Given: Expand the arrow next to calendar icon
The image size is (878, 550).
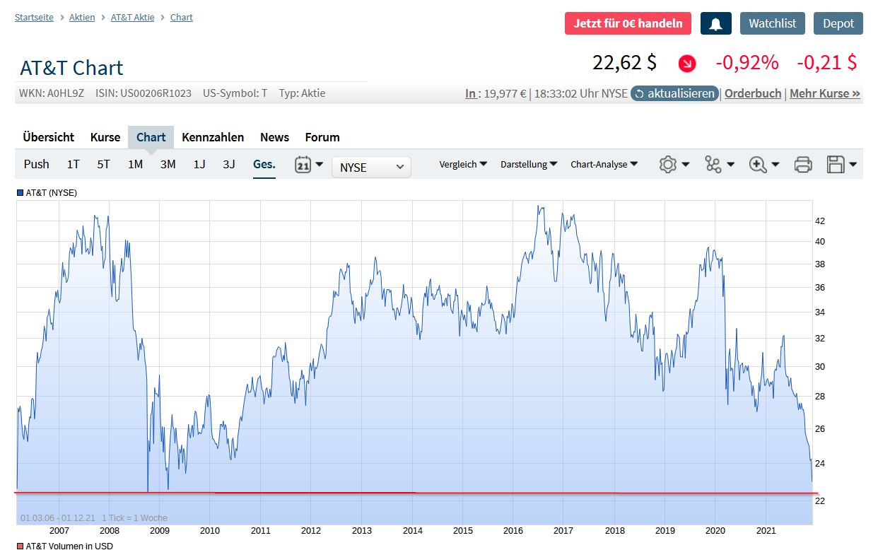Looking at the screenshot, I should coord(320,165).
